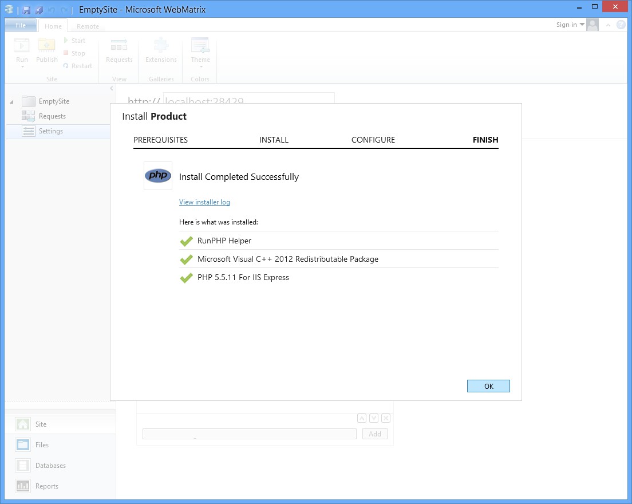Click Microsoft Visual C++ 2012 Redistributable Package text
Viewport: 632px width, 504px height.
pyautogui.click(x=288, y=259)
